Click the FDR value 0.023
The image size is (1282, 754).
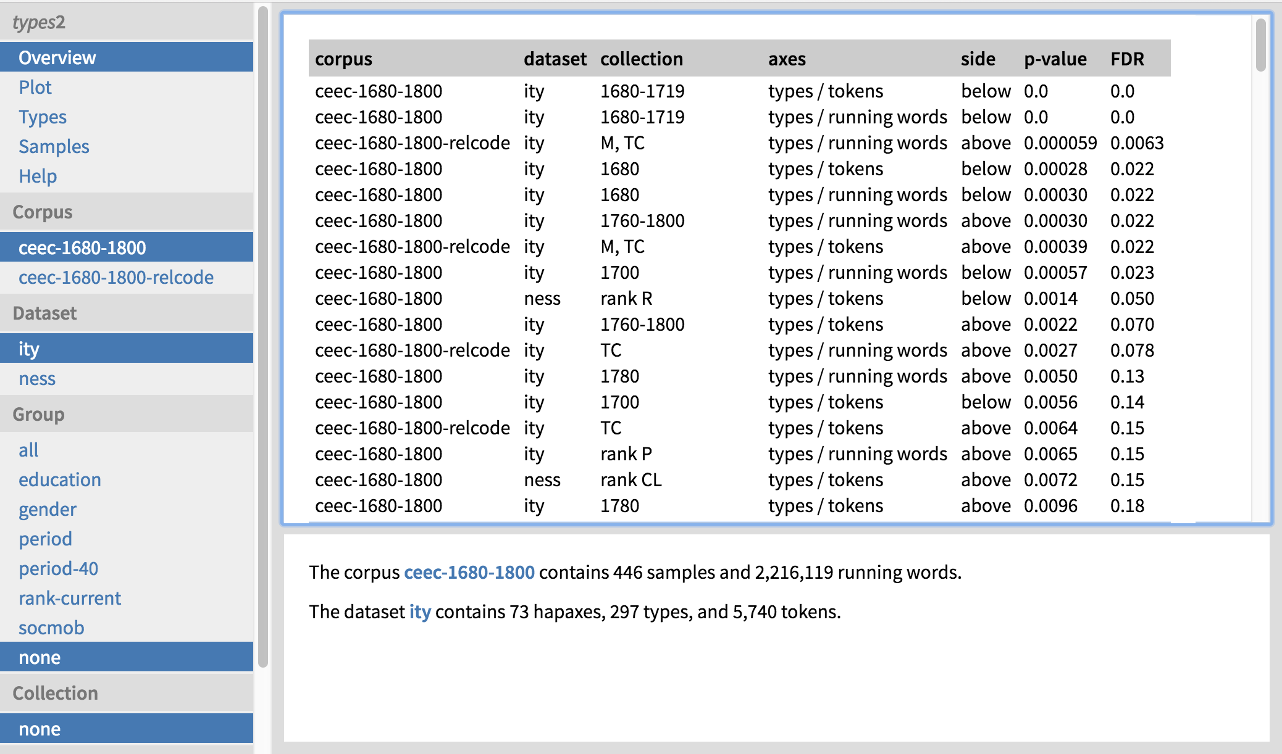(x=1132, y=272)
